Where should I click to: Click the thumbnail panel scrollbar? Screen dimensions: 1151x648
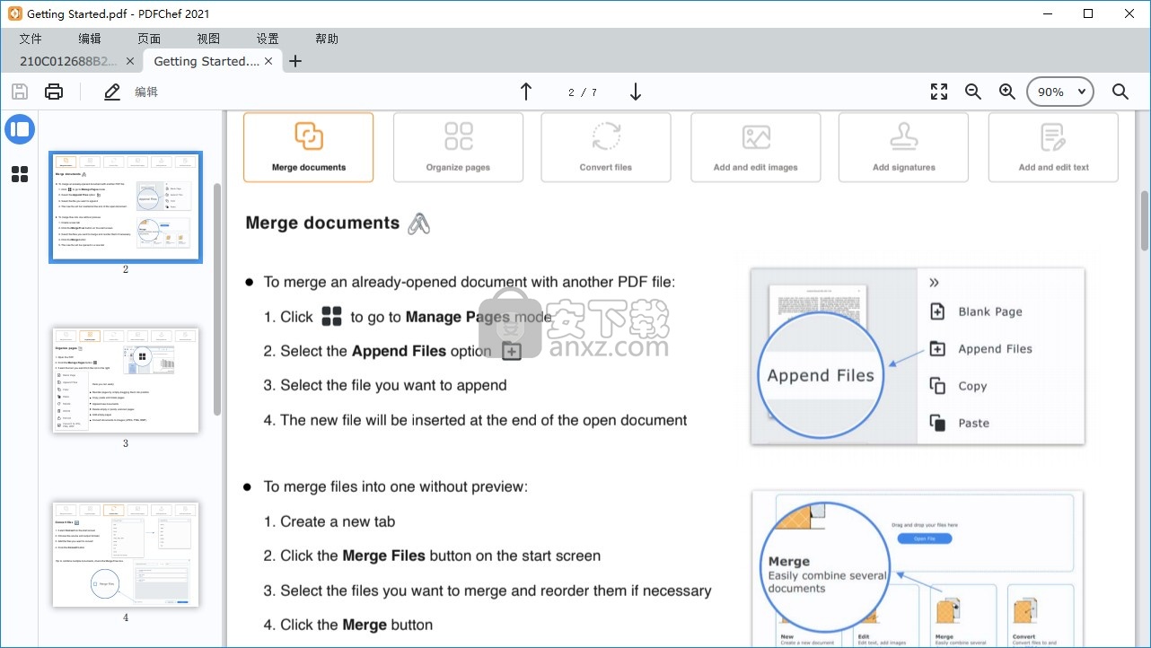click(x=217, y=299)
